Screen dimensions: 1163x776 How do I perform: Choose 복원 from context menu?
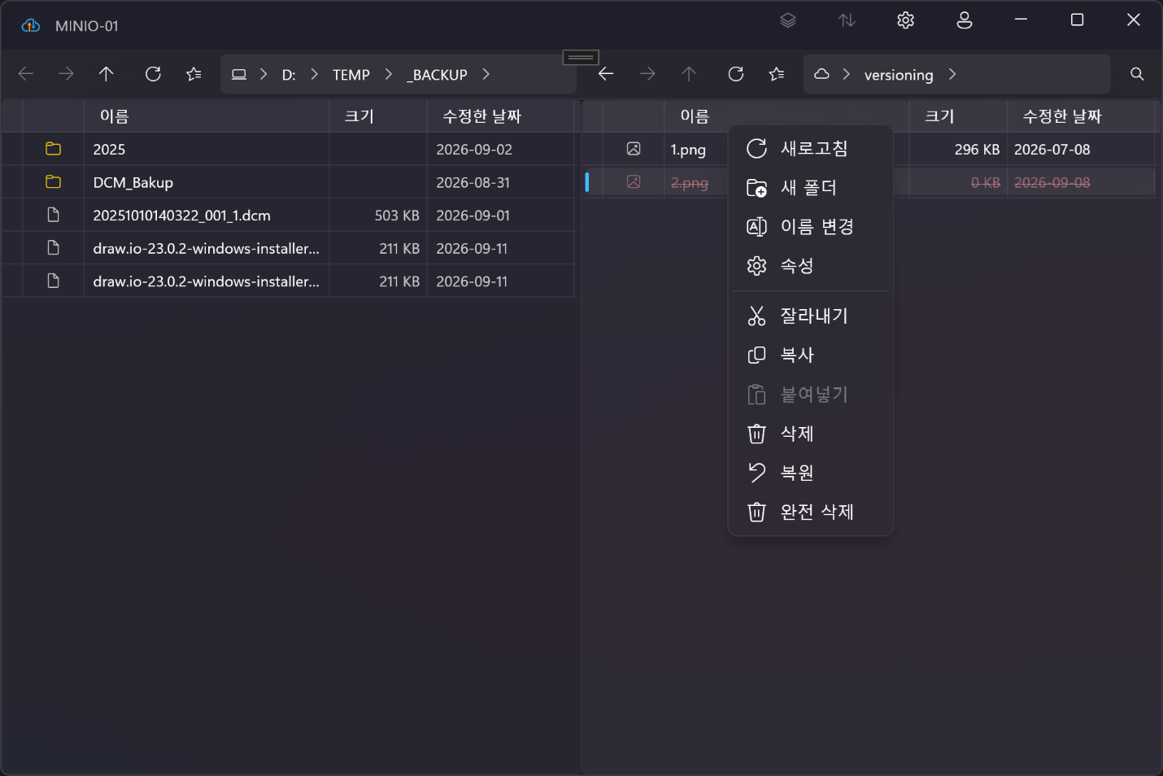point(811,473)
